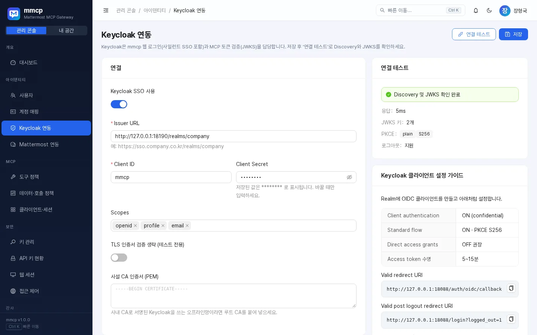The width and height of the screenshot is (537, 335).
Task: Remove the email scope tag
Action: coord(187,226)
